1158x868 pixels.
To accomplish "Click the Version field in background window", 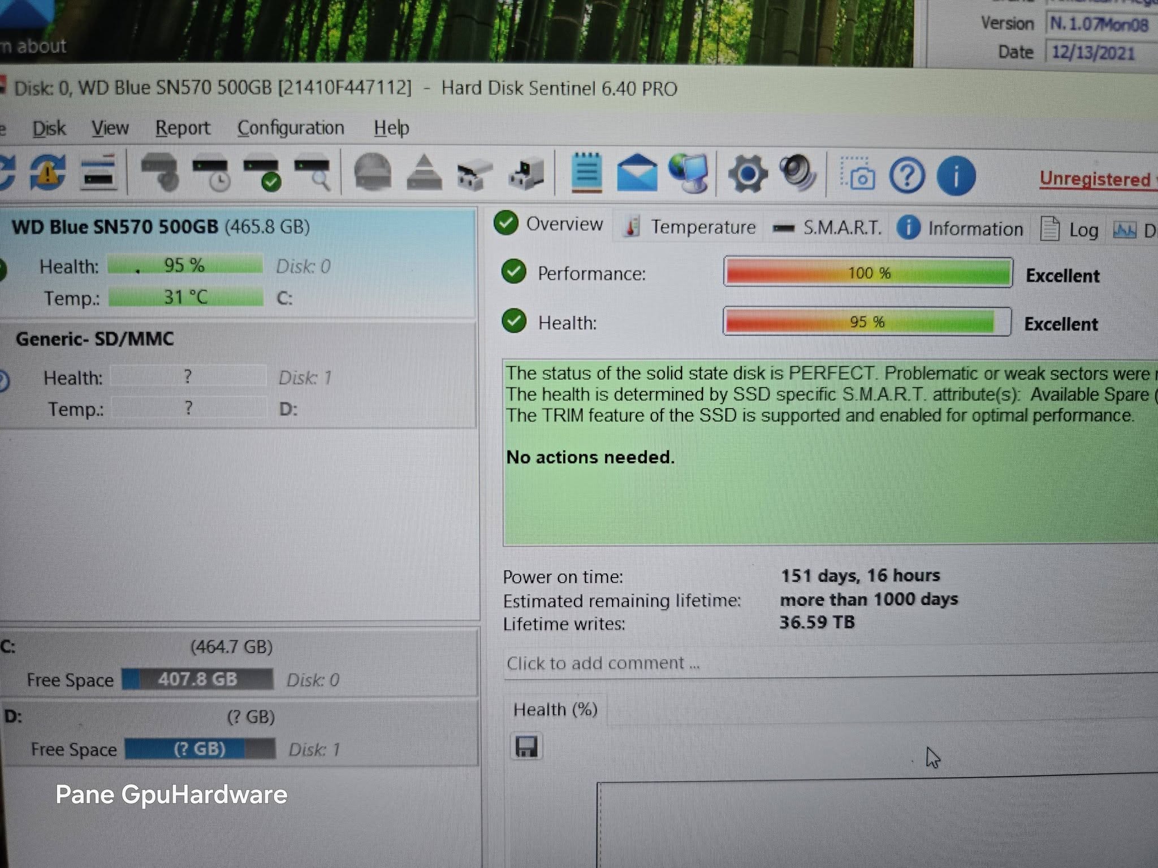I will [x=1102, y=24].
